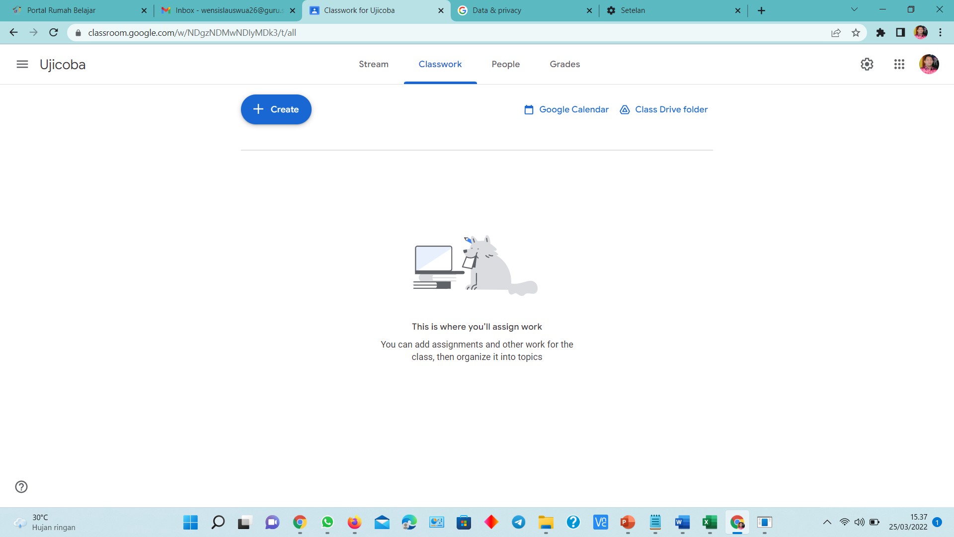Open the browser Extensions puzzle icon
Viewport: 954px width, 537px height.
[x=881, y=32]
